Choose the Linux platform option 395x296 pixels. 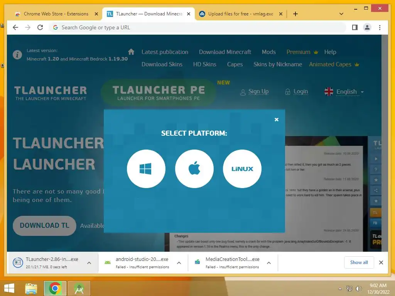(x=242, y=169)
